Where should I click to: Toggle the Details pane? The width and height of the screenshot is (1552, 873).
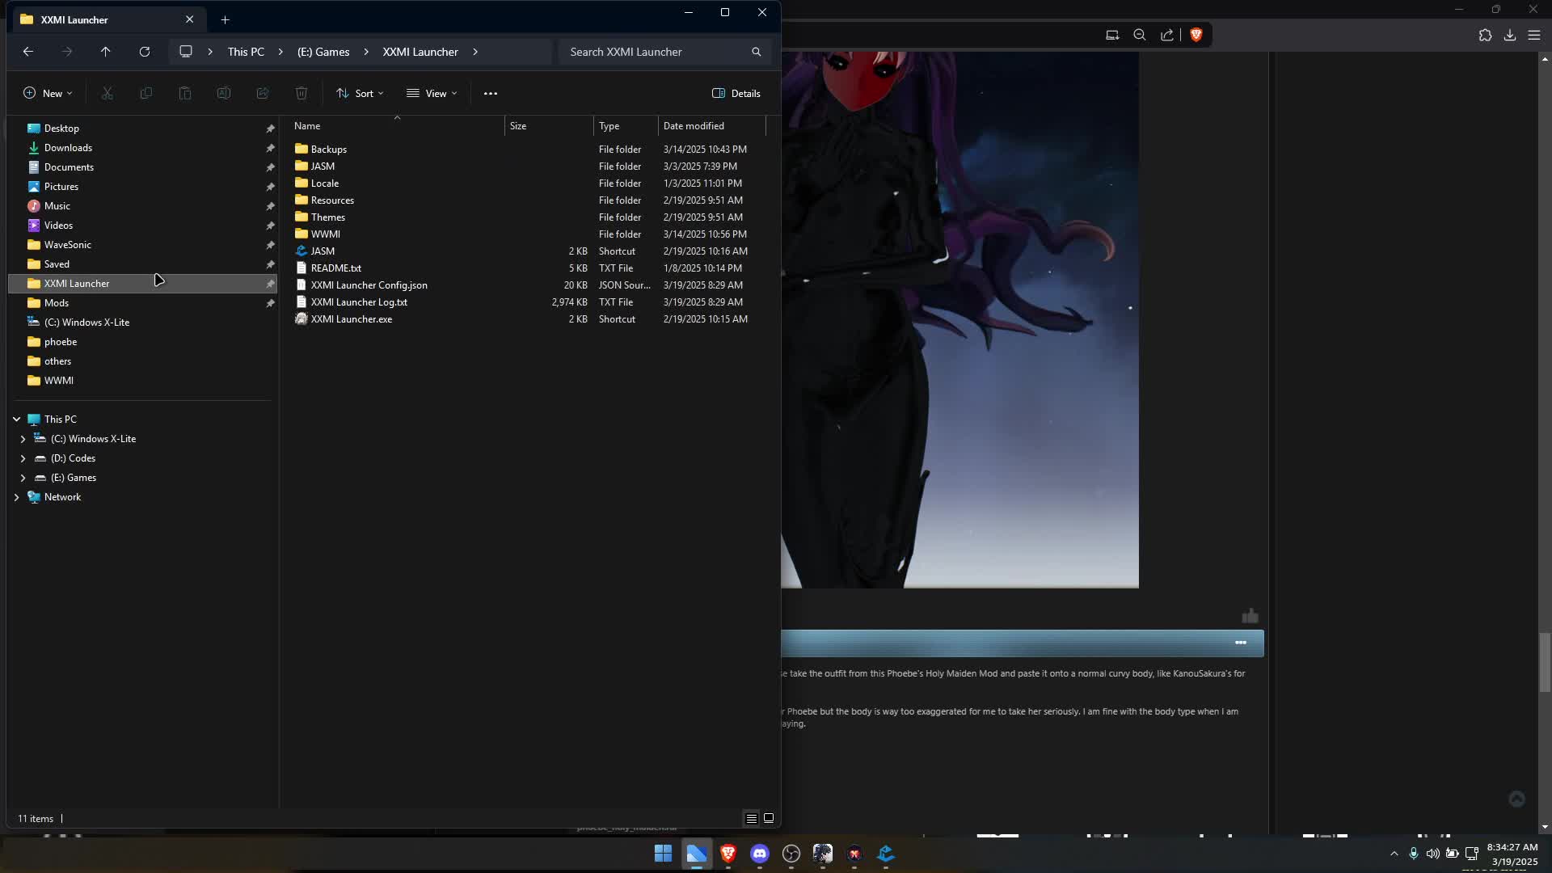pos(736,93)
